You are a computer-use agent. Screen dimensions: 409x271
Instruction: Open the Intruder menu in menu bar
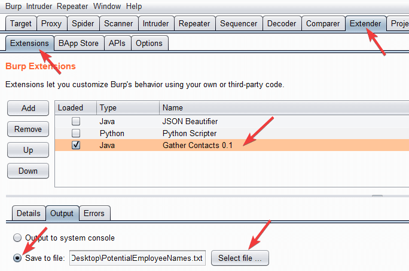click(x=39, y=7)
